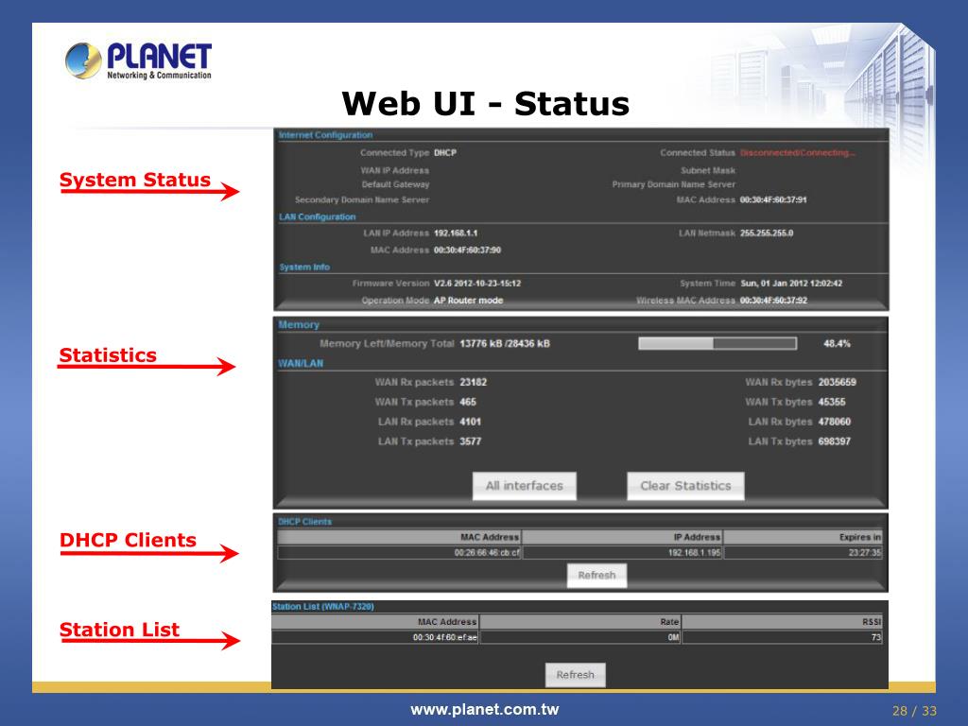
Task: Click the memory usage progress bar
Action: pyautogui.click(x=717, y=343)
